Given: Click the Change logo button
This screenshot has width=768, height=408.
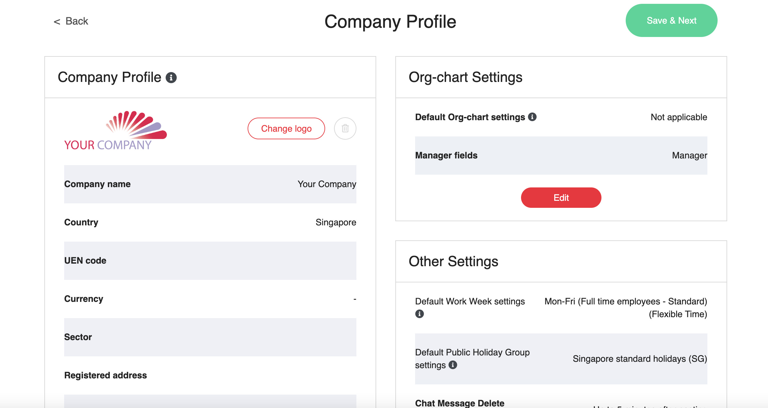Looking at the screenshot, I should [x=286, y=128].
